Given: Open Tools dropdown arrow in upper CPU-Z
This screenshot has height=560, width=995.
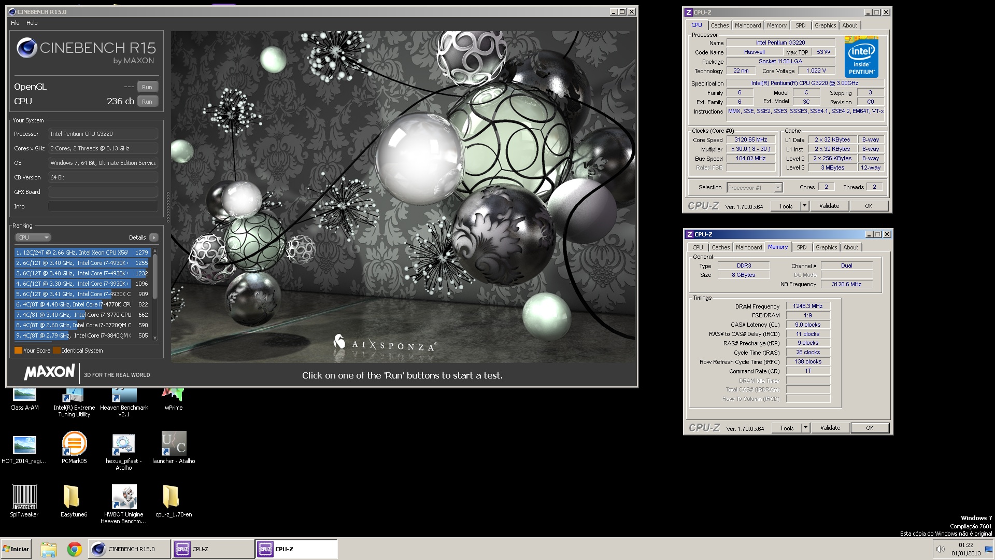Looking at the screenshot, I should click(x=804, y=206).
